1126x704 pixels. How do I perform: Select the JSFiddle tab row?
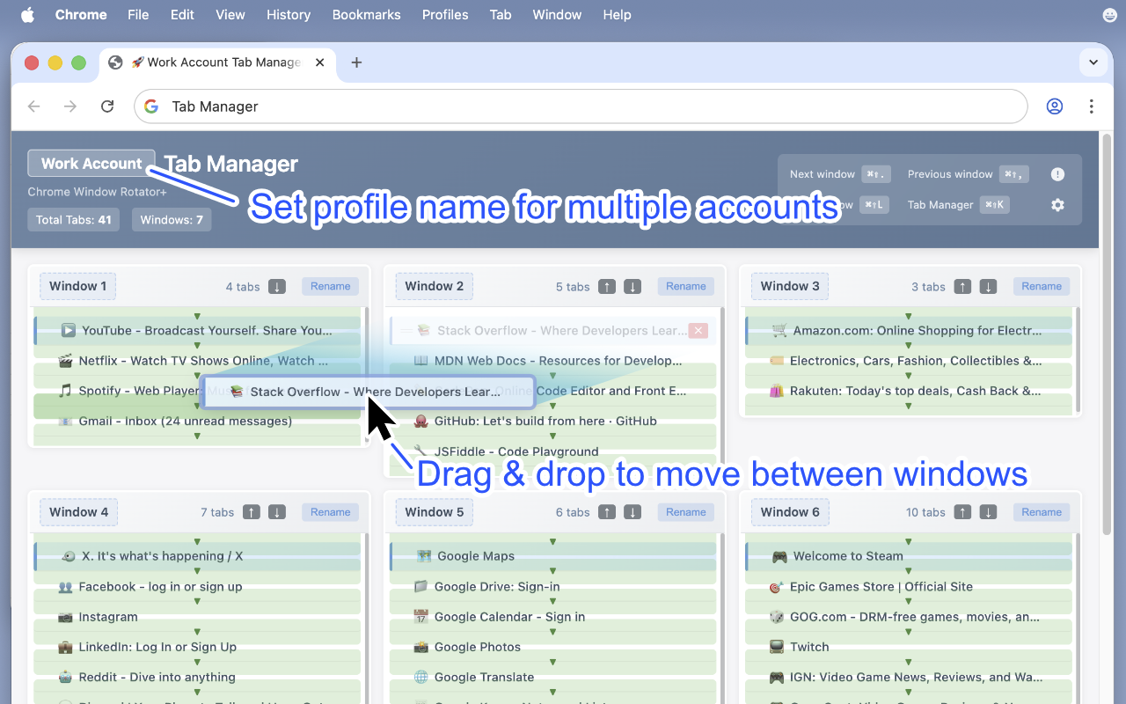pos(552,451)
